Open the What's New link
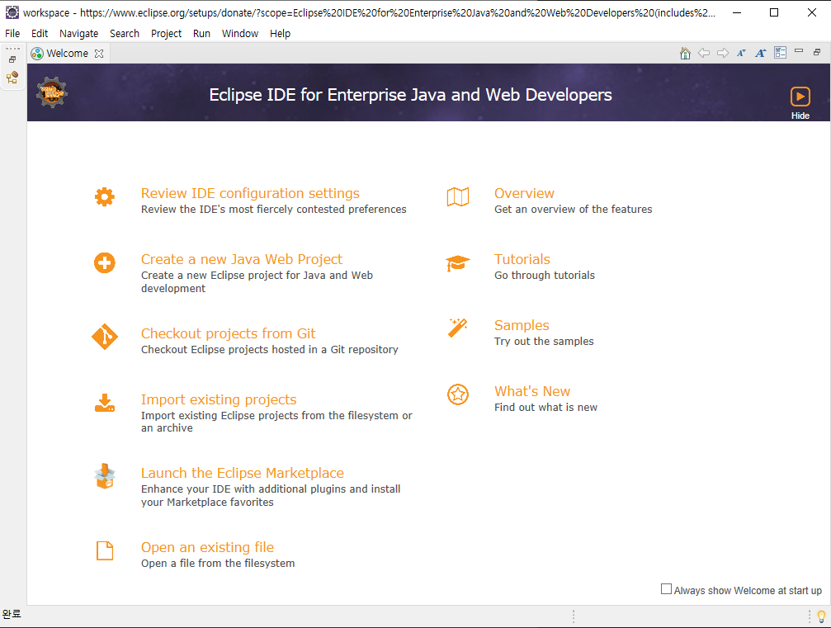The height and width of the screenshot is (628, 831). [x=532, y=391]
